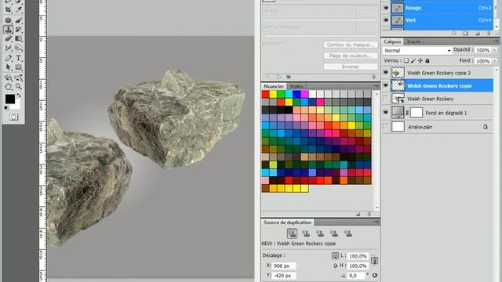Create new swatch in Nuancier panel
Viewport: 502px width, 282px height.
tap(358, 214)
